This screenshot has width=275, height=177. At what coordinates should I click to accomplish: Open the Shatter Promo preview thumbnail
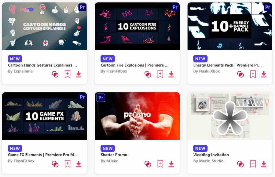point(137,116)
